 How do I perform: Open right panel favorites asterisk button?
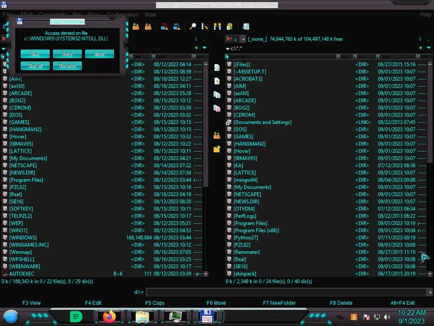(420, 48)
